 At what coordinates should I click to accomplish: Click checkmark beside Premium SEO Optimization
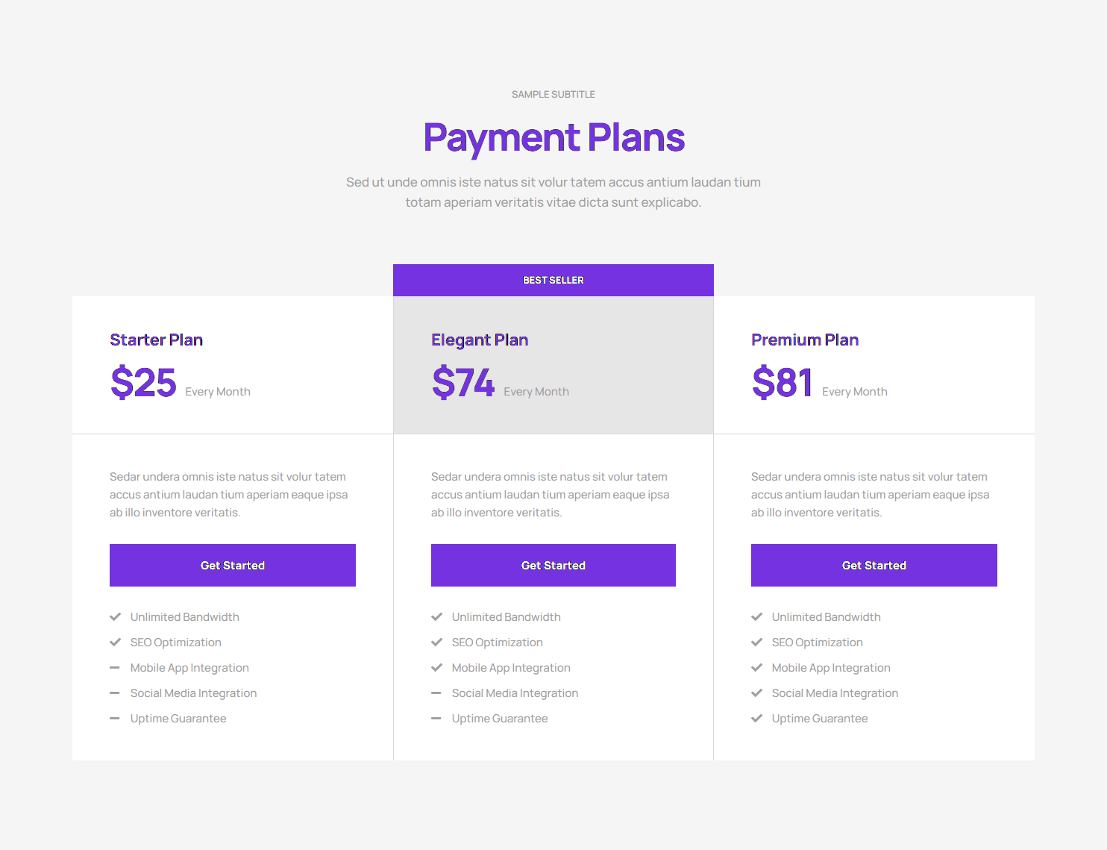[x=757, y=643]
